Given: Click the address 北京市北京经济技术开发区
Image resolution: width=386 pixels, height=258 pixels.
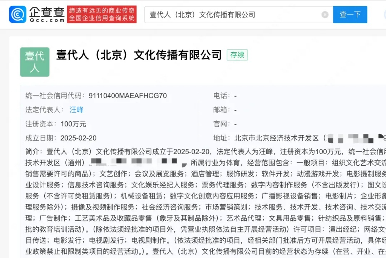Looking at the screenshot, I should [277, 138].
